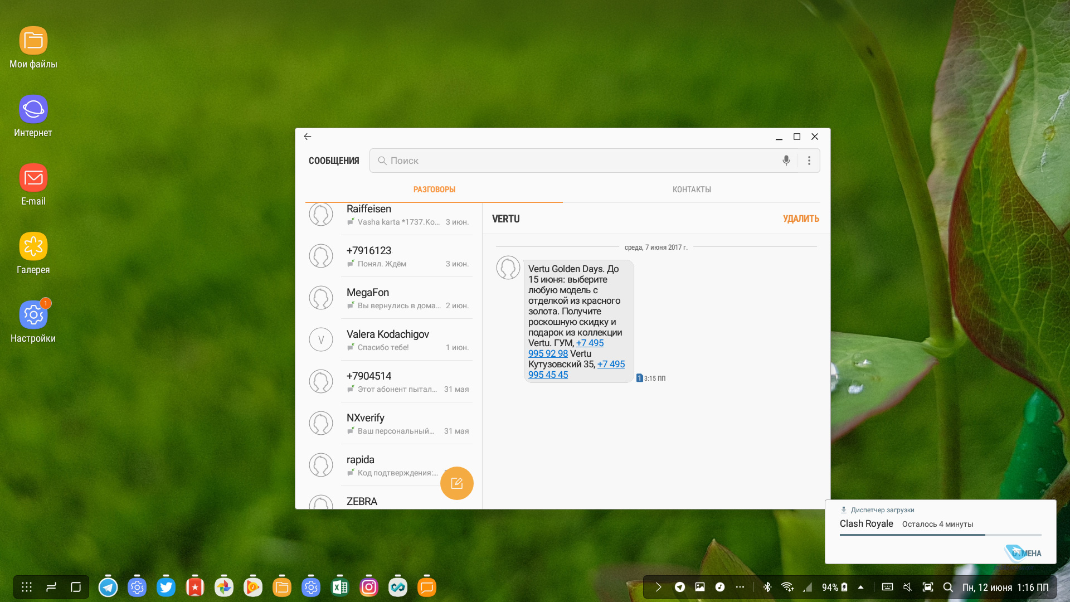This screenshot has height=602, width=1070.
Task: Switch to the РАЗГОВОРЫ tab
Action: [x=434, y=190]
